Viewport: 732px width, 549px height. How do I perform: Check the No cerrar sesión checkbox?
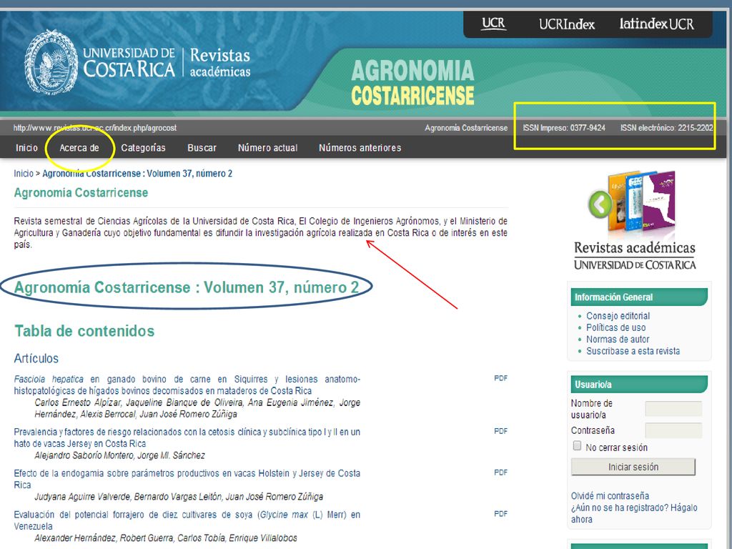click(577, 446)
